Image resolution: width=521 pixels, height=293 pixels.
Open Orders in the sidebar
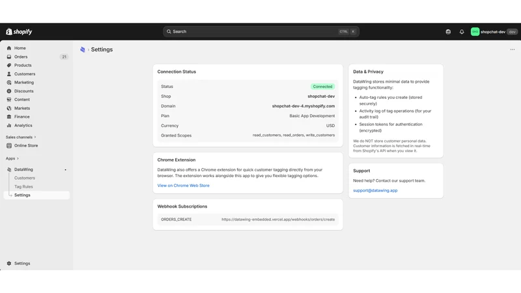pos(21,57)
